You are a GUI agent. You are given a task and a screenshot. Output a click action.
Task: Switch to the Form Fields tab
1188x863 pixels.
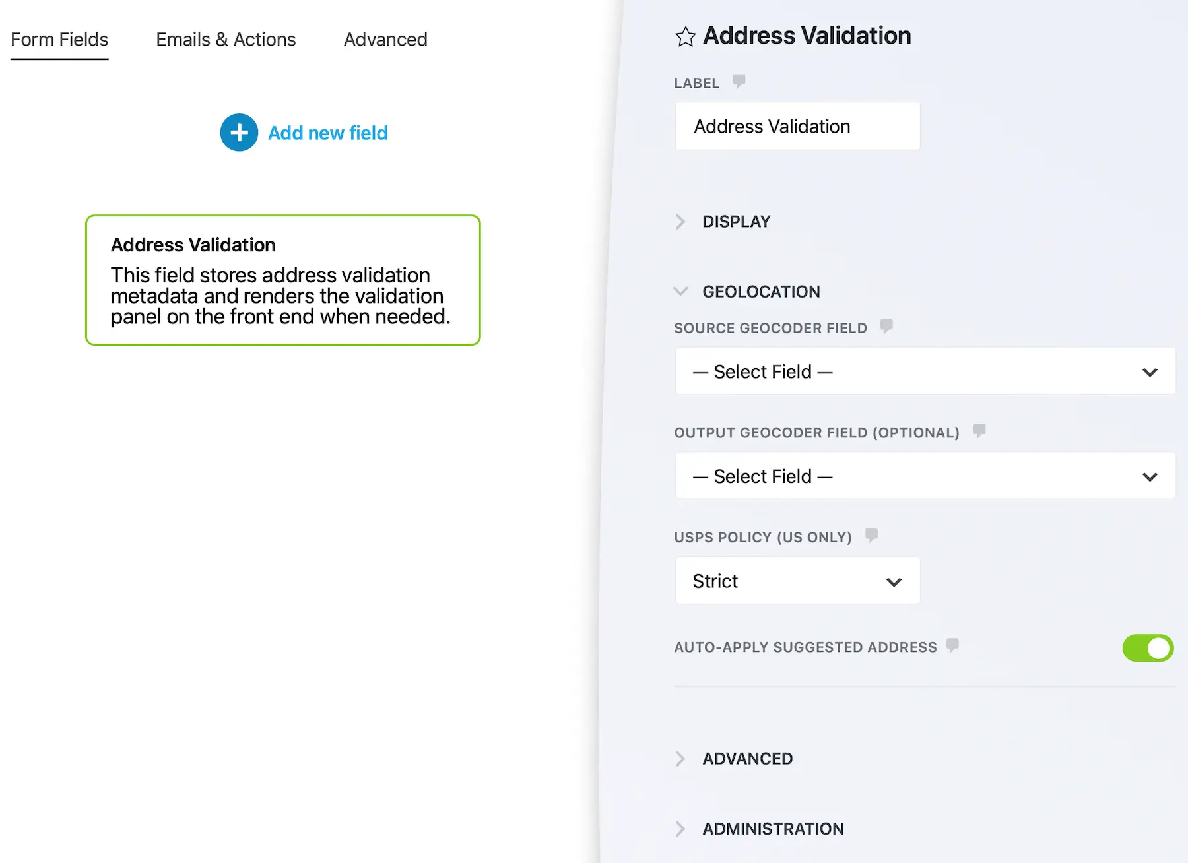pyautogui.click(x=59, y=40)
